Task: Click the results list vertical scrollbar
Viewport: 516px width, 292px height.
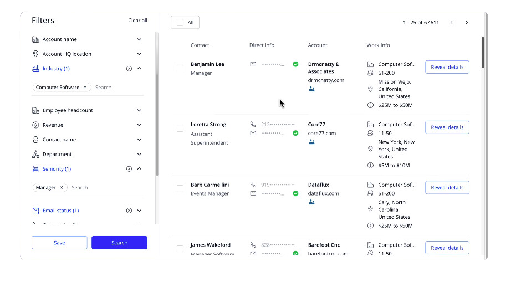Action: coord(483,53)
